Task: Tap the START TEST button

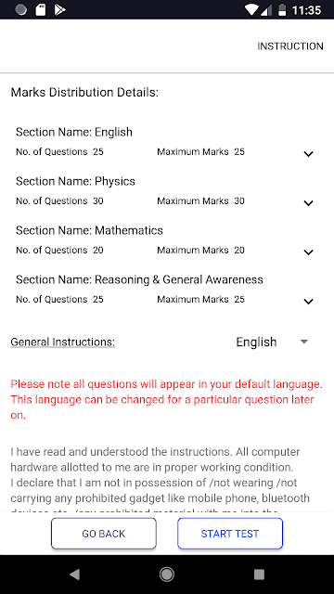Action: pyautogui.click(x=230, y=534)
